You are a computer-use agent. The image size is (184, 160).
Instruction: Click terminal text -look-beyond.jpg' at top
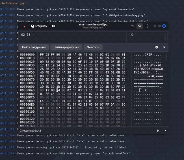point(13,3)
